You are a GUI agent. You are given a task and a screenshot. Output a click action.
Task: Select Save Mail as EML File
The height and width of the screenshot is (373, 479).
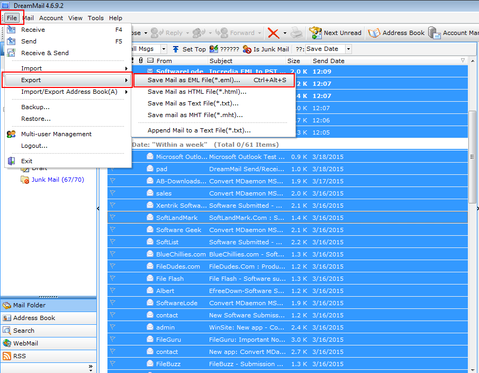(x=214, y=80)
